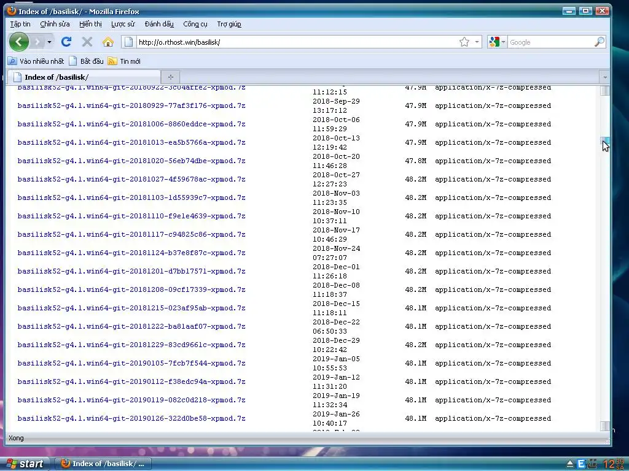
Task: Click scrollbar down arrow of the page
Action: [604, 426]
